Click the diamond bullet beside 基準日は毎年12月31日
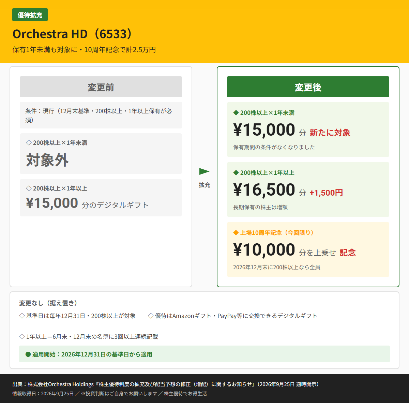The width and height of the screenshot is (409, 411). click(x=22, y=316)
